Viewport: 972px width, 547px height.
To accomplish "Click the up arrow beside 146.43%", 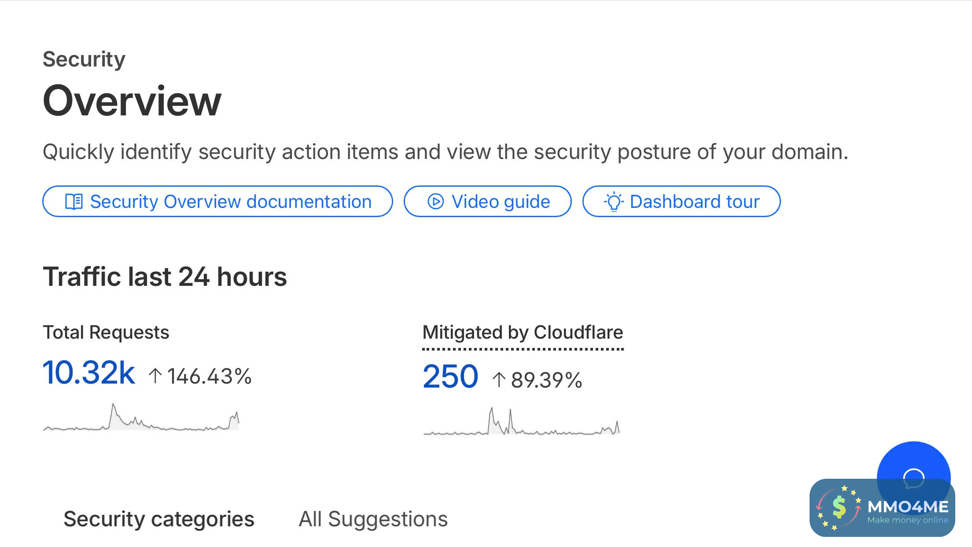I will click(x=155, y=376).
